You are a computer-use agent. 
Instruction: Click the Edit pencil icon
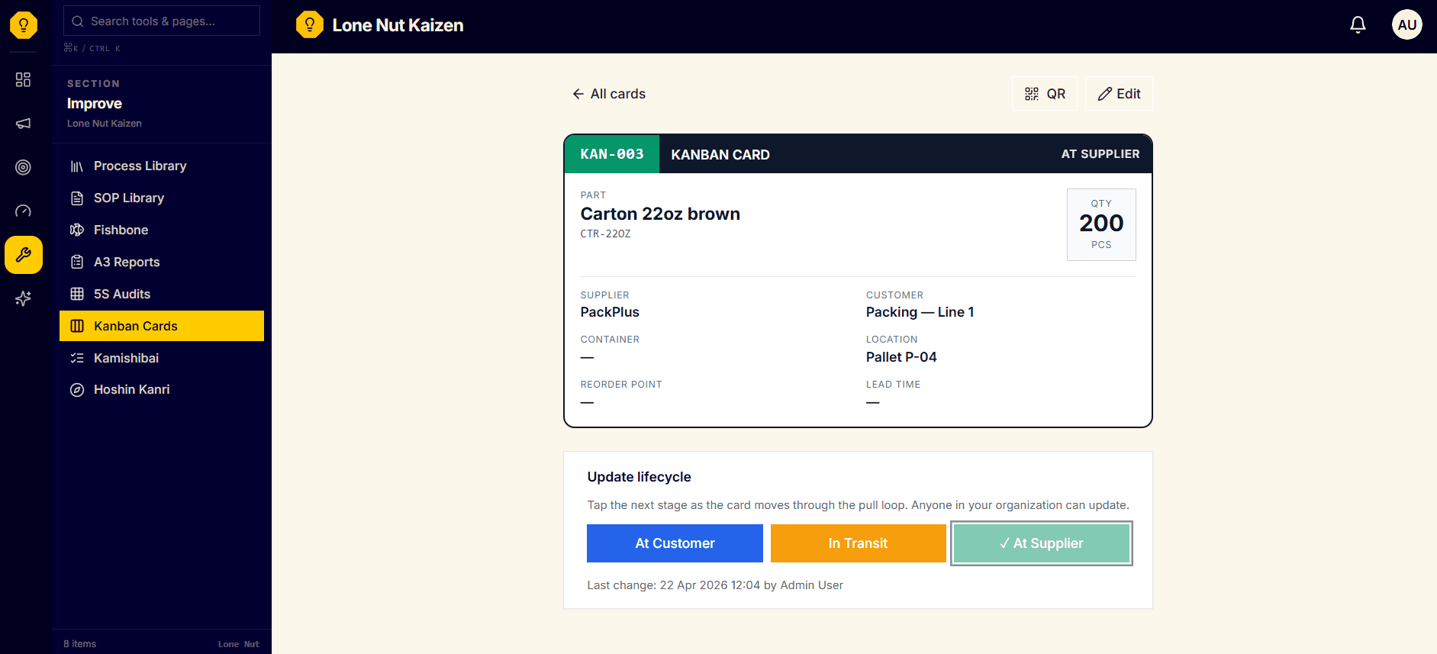[x=1105, y=94]
